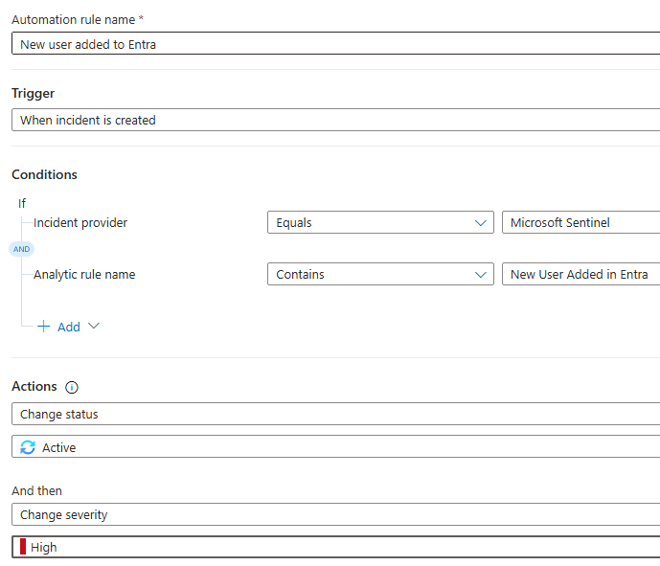The height and width of the screenshot is (566, 660).
Task: Click the 'Incident provider' condition label
Action: click(80, 222)
